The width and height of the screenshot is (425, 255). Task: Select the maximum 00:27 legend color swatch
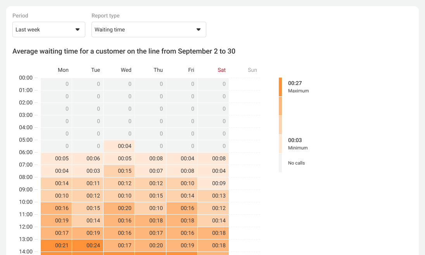pyautogui.click(x=280, y=87)
